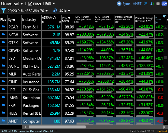The width and height of the screenshot is (168, 133).
Task: Toggle the flag for OTEX
Action: 4,42
